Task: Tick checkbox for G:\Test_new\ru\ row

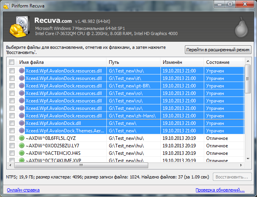Action: point(12,101)
